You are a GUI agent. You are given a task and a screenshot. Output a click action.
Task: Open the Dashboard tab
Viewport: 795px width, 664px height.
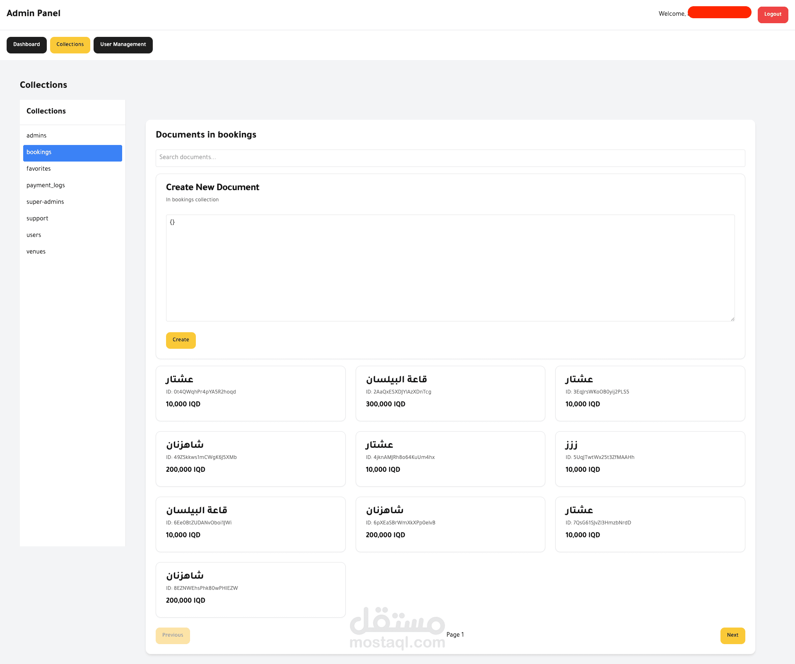26,45
